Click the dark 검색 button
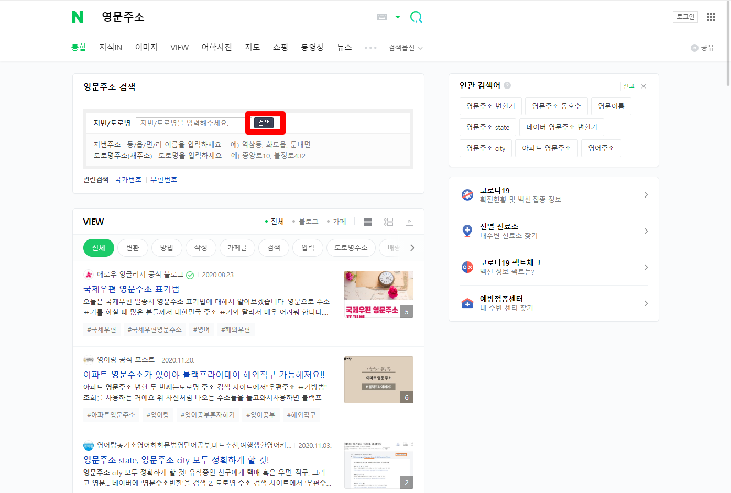The image size is (731, 493). (264, 123)
